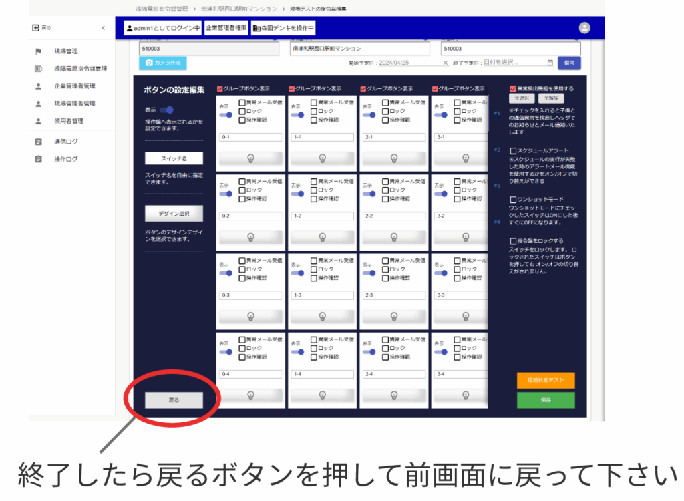Click the user avatar icon in top bar
The height and width of the screenshot is (501, 684).
pos(584,28)
